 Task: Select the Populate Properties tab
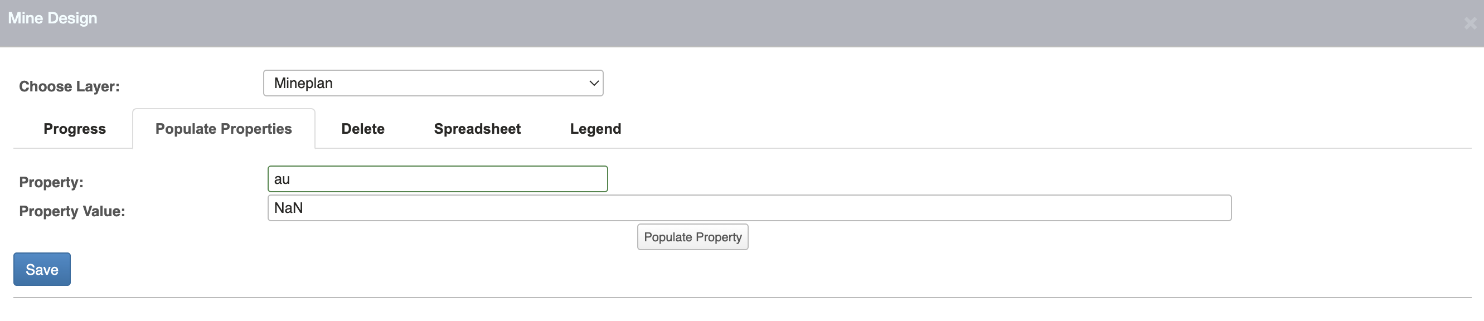[x=224, y=129]
